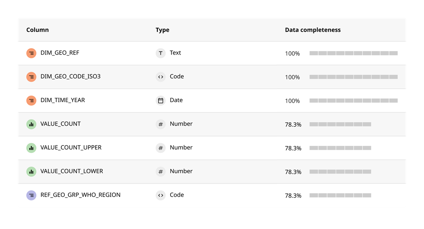Click the Type column header

click(x=162, y=30)
